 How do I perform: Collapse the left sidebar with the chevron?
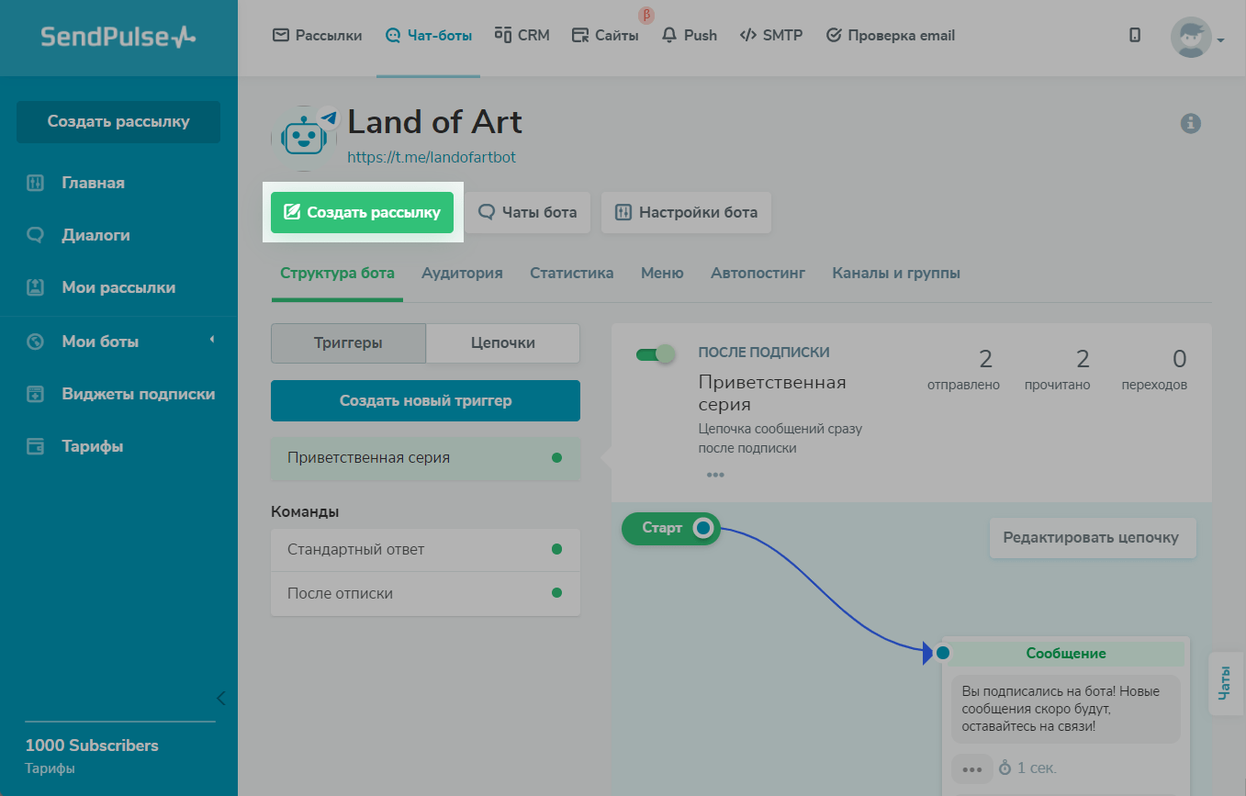[220, 698]
